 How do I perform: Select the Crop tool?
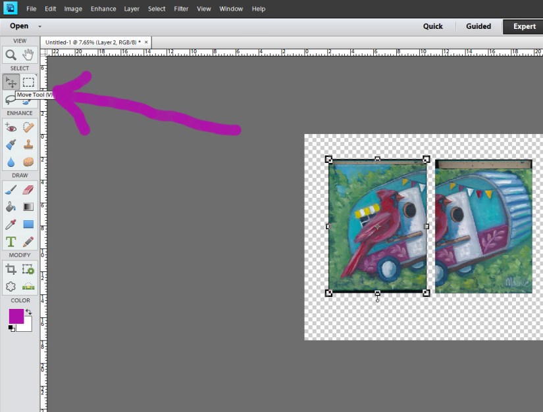pyautogui.click(x=10, y=269)
